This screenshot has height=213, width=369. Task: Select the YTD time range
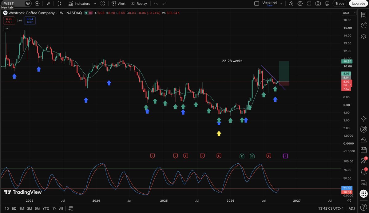pos(46,208)
